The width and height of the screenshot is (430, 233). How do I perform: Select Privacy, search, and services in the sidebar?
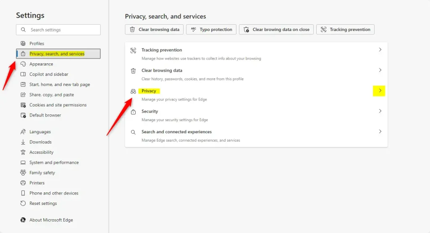pos(58,54)
